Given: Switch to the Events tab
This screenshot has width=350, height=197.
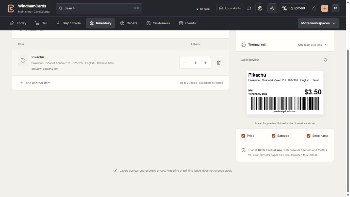Looking at the screenshot, I should pyautogui.click(x=187, y=23).
